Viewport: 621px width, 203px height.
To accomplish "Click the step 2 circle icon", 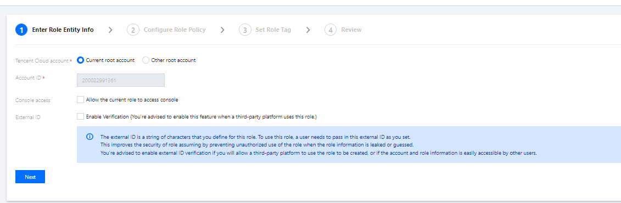I will [x=133, y=30].
